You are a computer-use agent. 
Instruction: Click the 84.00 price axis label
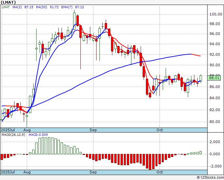point(215,98)
